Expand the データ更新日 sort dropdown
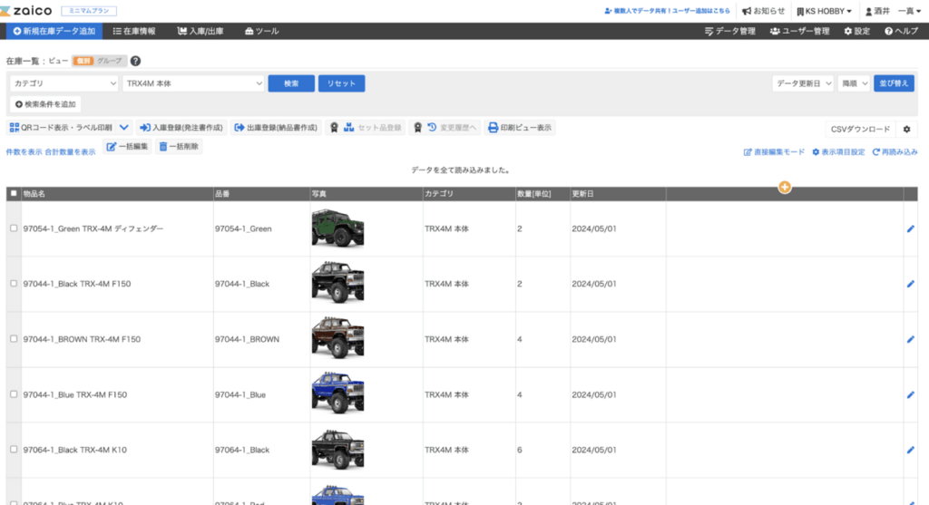Screen dimensions: 929x505 804,83
